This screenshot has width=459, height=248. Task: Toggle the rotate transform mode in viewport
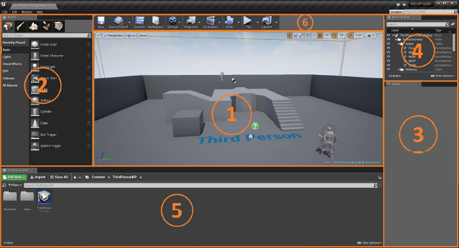[x=295, y=36]
